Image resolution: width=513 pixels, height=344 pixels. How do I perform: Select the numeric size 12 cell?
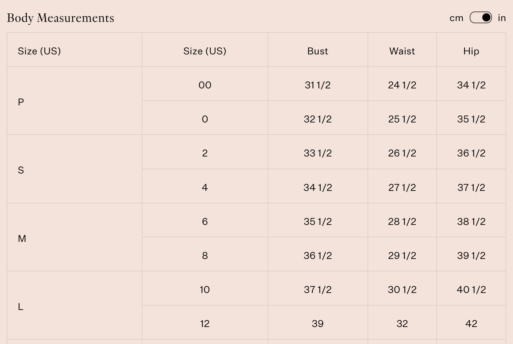tap(205, 324)
